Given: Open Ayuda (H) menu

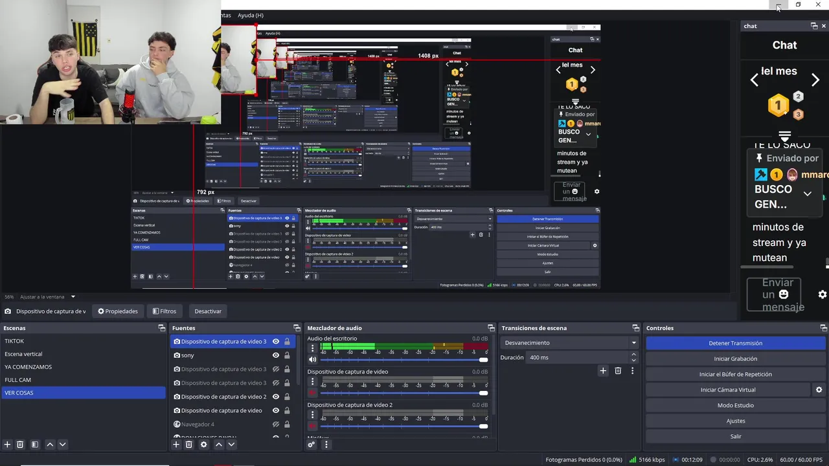Looking at the screenshot, I should [x=250, y=16].
